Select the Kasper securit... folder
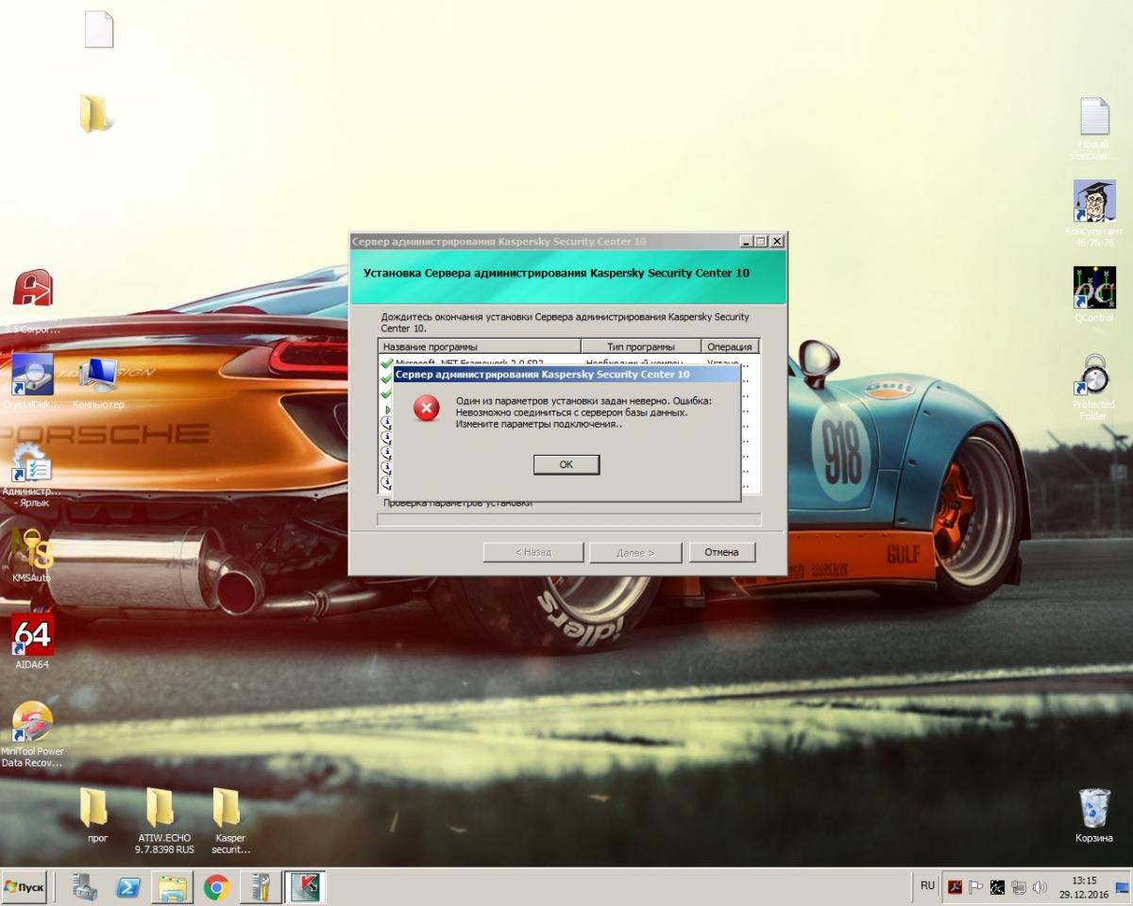The image size is (1133, 906). 228,821
